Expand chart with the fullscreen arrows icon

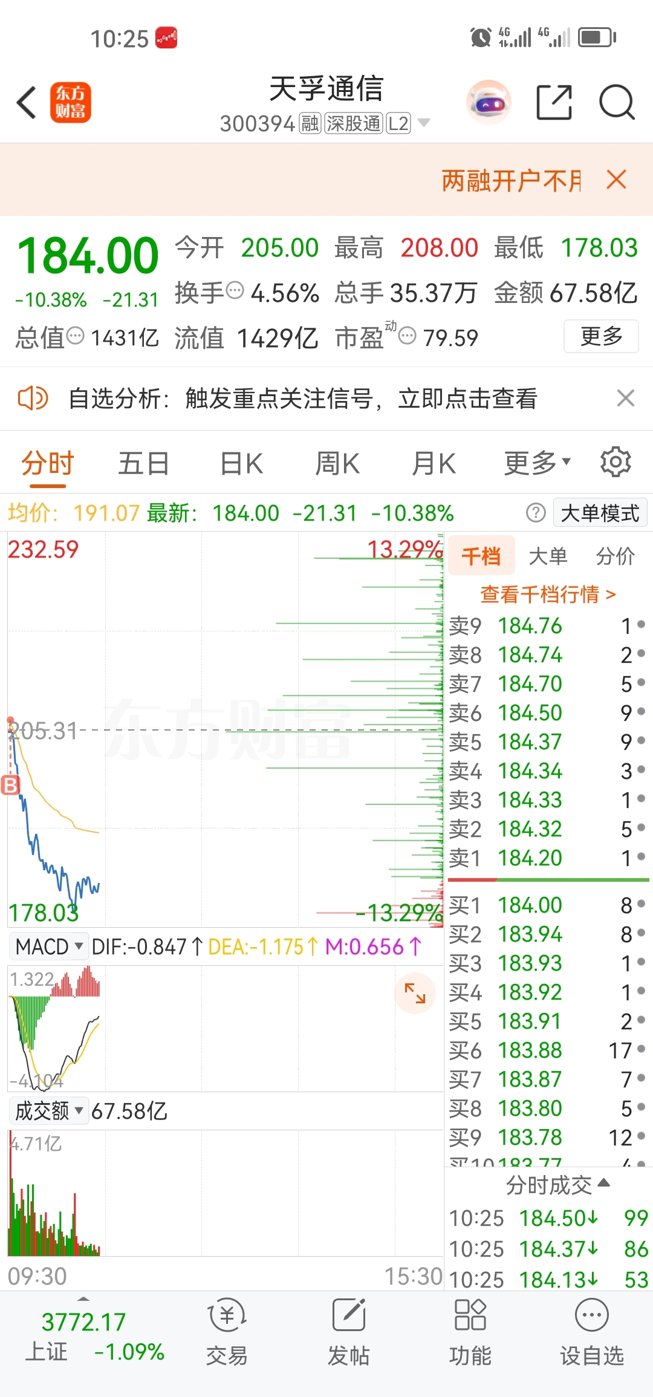415,993
